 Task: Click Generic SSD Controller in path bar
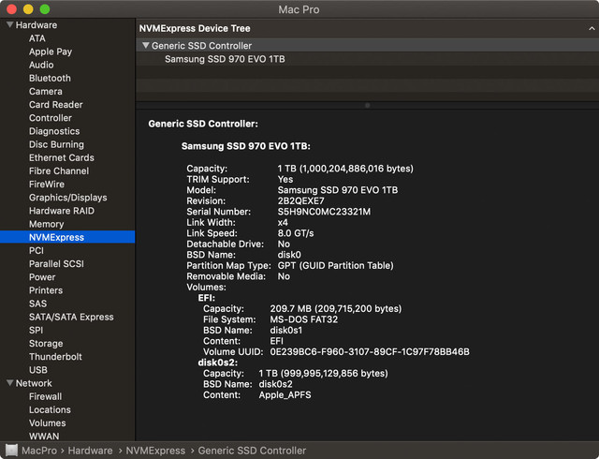click(252, 451)
